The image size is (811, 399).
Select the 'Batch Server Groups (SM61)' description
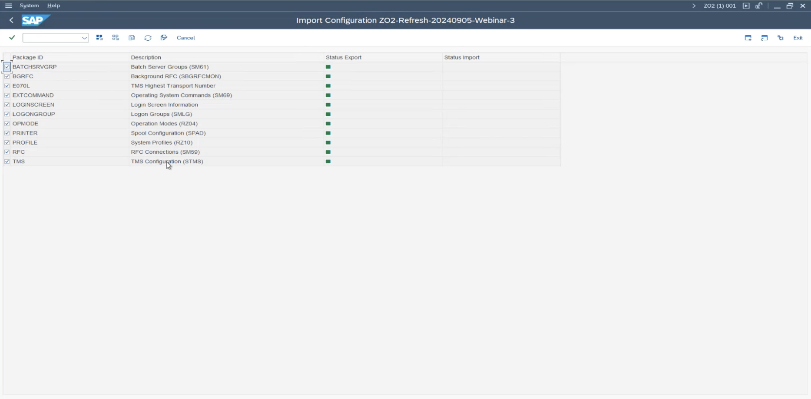(170, 67)
